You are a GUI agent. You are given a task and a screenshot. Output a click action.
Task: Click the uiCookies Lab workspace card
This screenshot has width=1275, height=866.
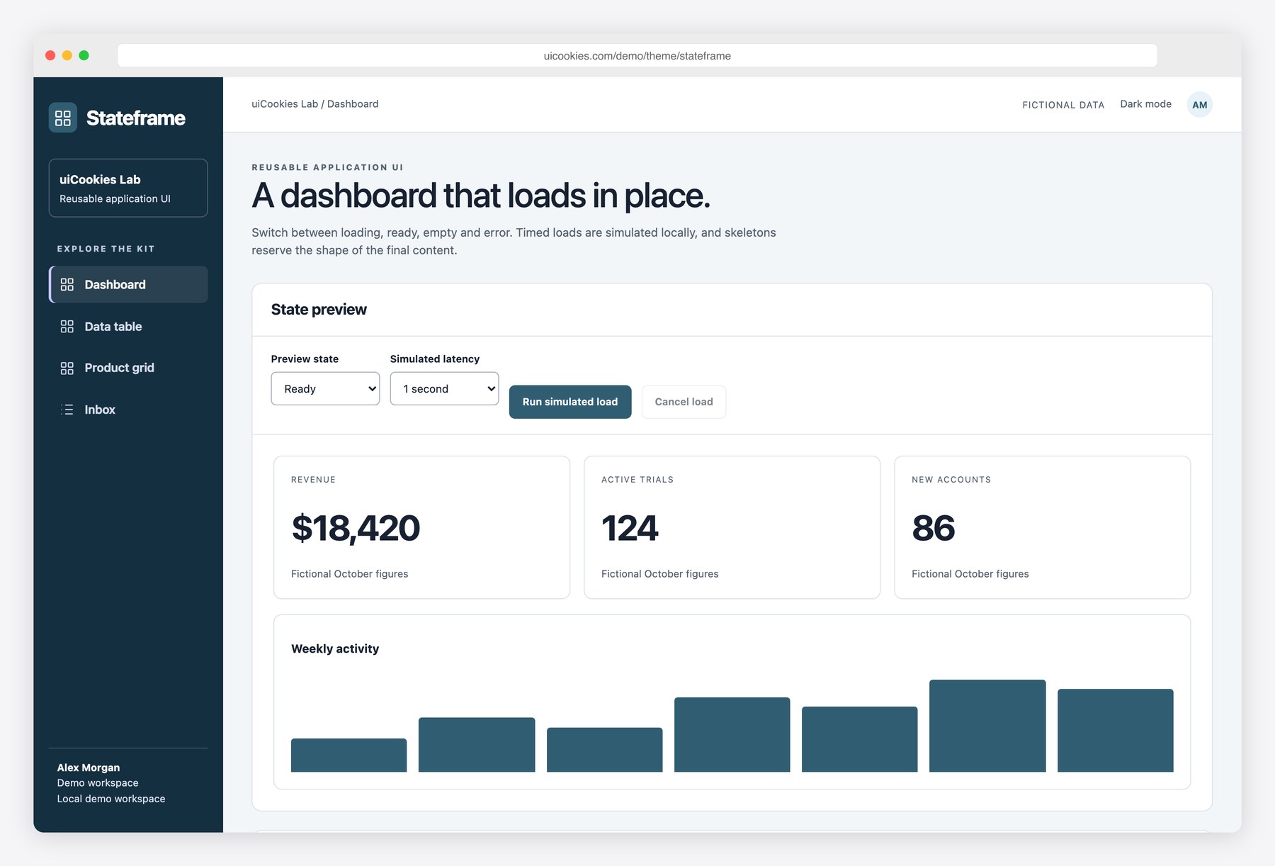coord(128,188)
